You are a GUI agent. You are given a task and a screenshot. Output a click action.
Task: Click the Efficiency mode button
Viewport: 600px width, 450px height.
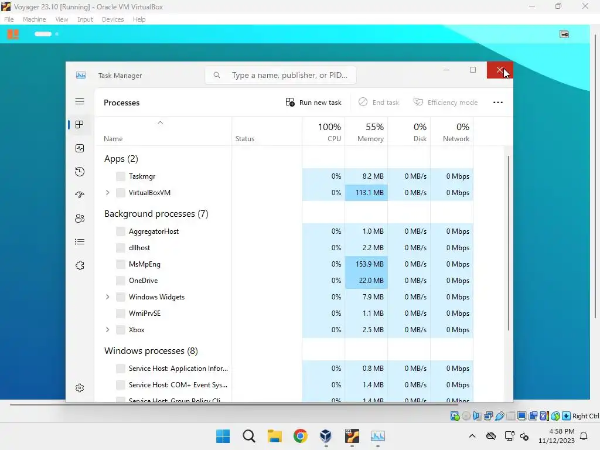tap(446, 102)
